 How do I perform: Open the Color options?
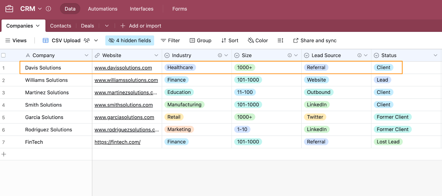(258, 41)
